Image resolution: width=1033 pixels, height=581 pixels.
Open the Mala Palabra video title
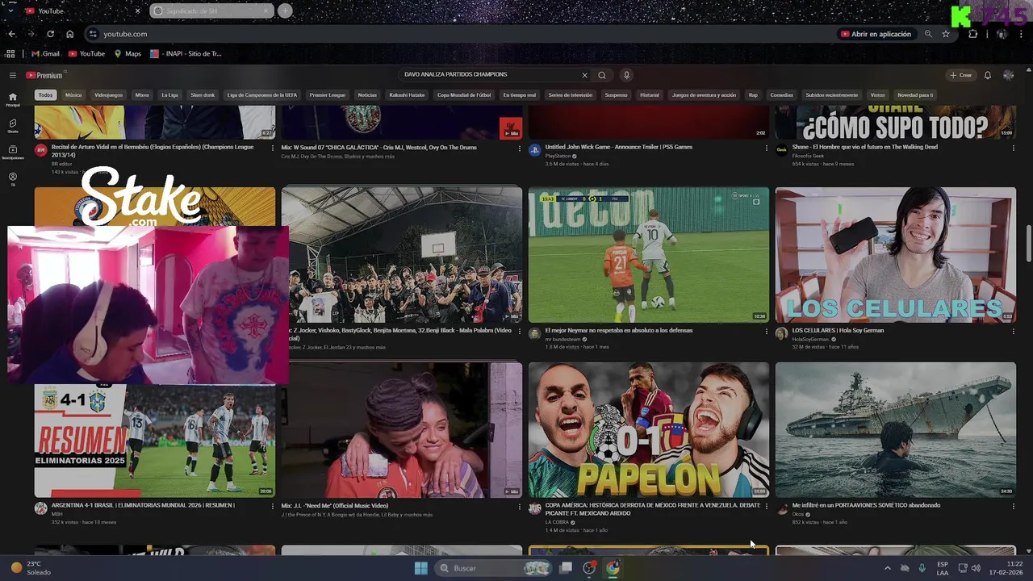(x=401, y=333)
